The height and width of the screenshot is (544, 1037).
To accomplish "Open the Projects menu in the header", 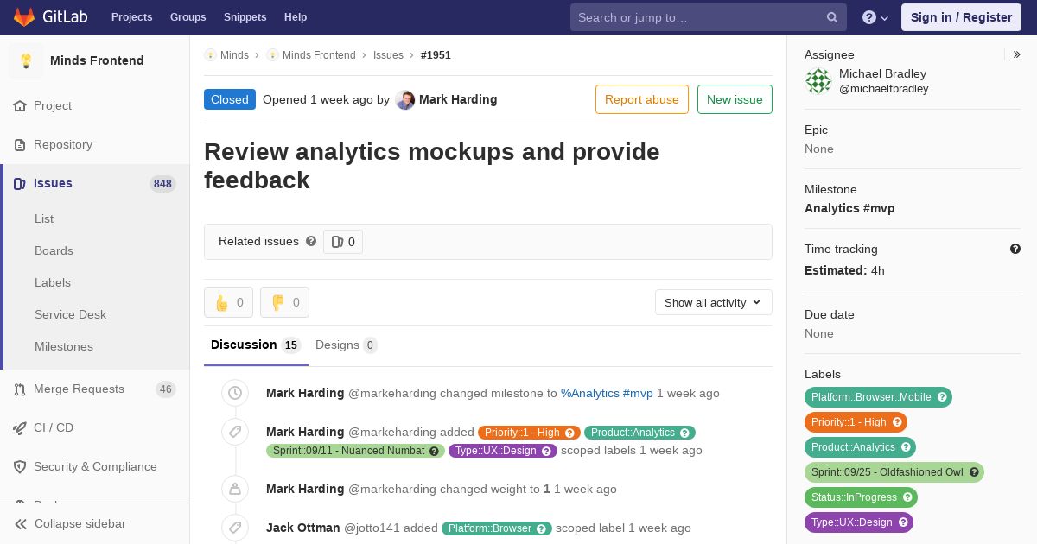I will pos(131,17).
